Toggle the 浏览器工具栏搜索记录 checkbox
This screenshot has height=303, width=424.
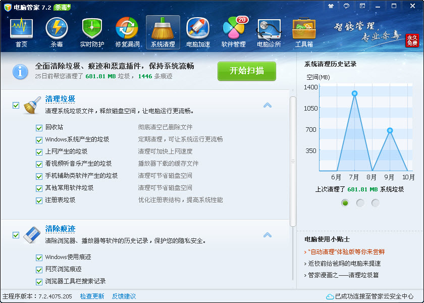pos(39,282)
